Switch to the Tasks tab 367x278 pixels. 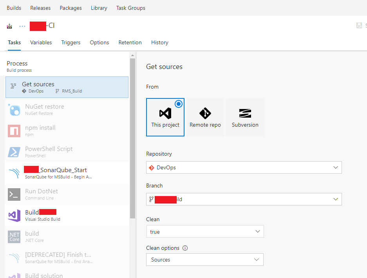point(14,42)
